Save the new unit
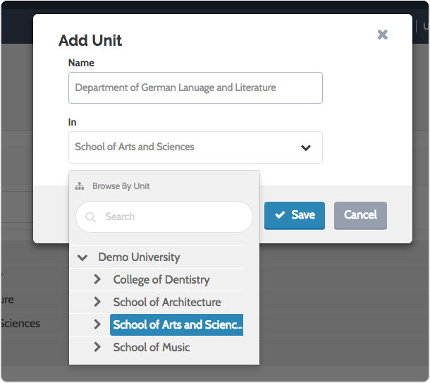430x383 pixels. pyautogui.click(x=295, y=215)
